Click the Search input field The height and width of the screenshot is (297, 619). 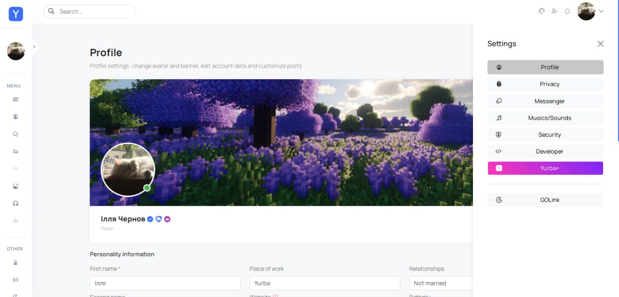89,11
